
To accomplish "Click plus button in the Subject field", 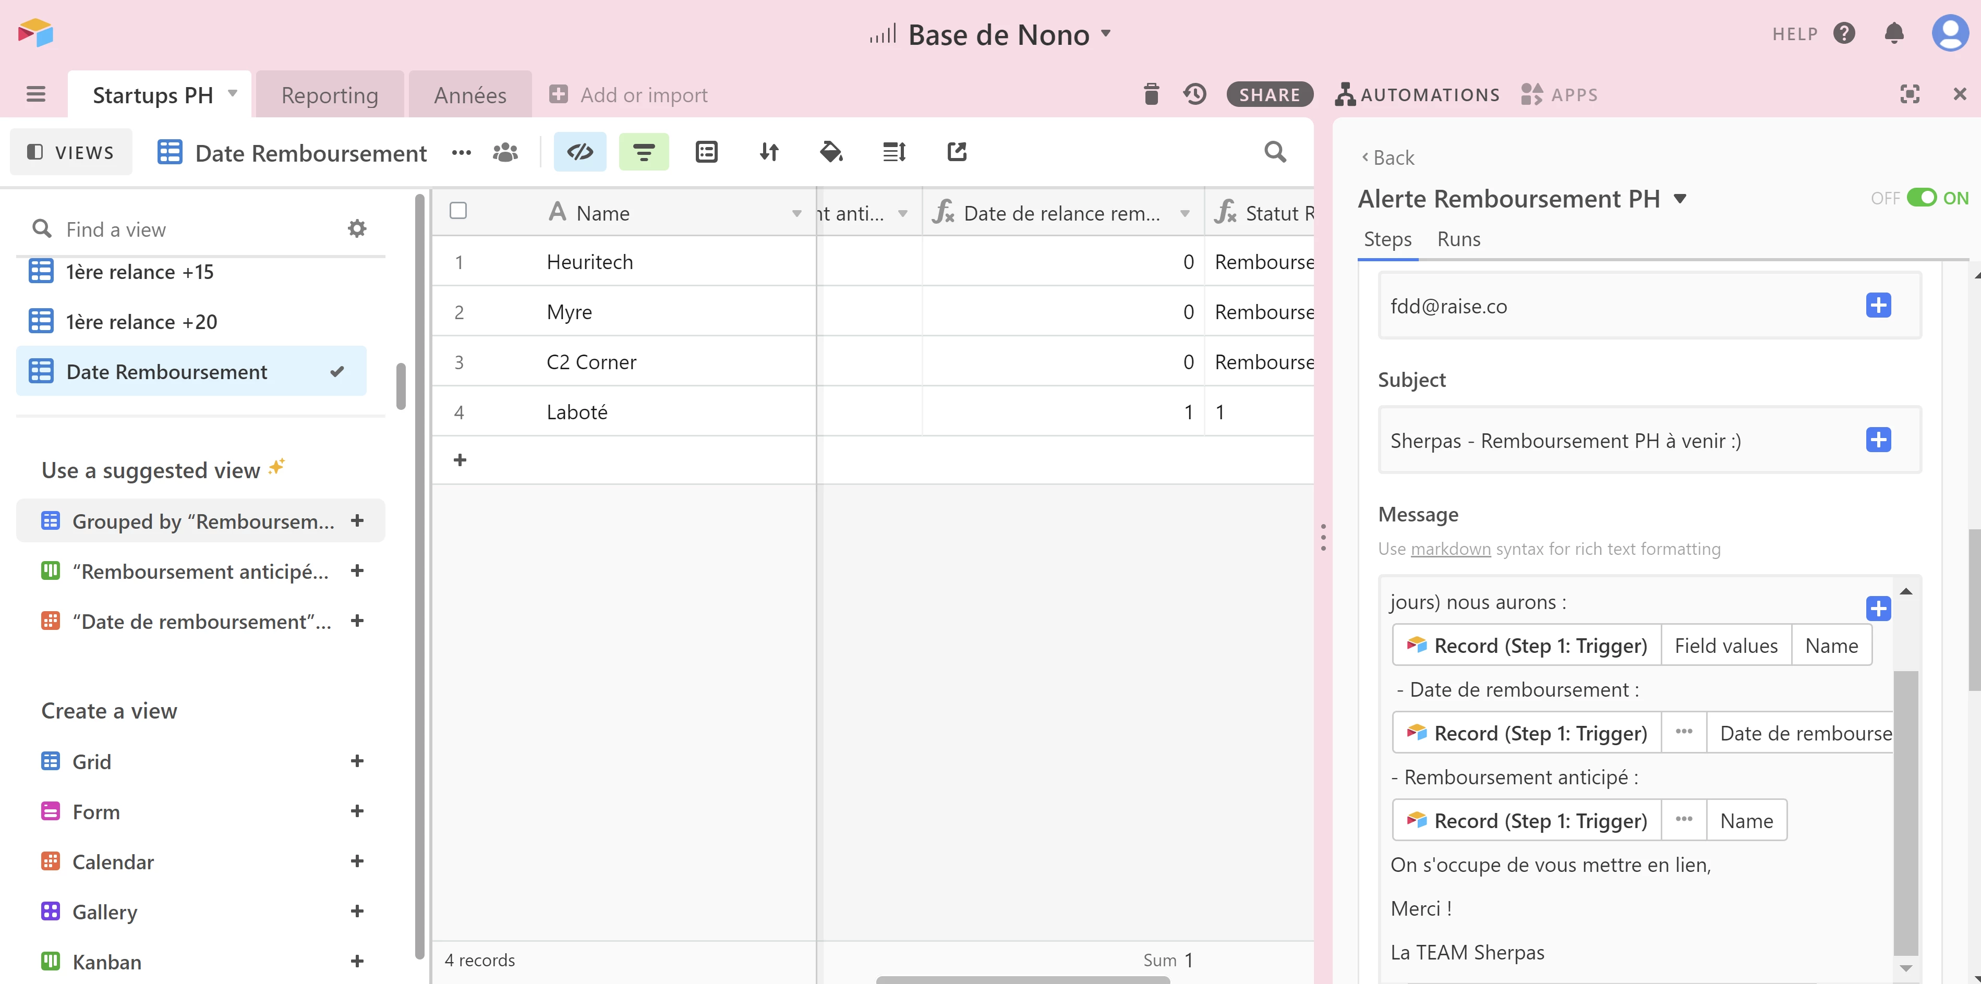I will click(x=1878, y=440).
